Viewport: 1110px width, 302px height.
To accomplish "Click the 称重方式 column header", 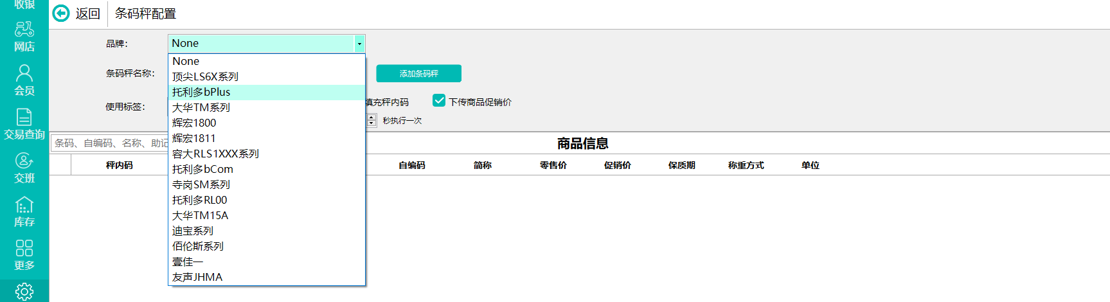I will (746, 165).
